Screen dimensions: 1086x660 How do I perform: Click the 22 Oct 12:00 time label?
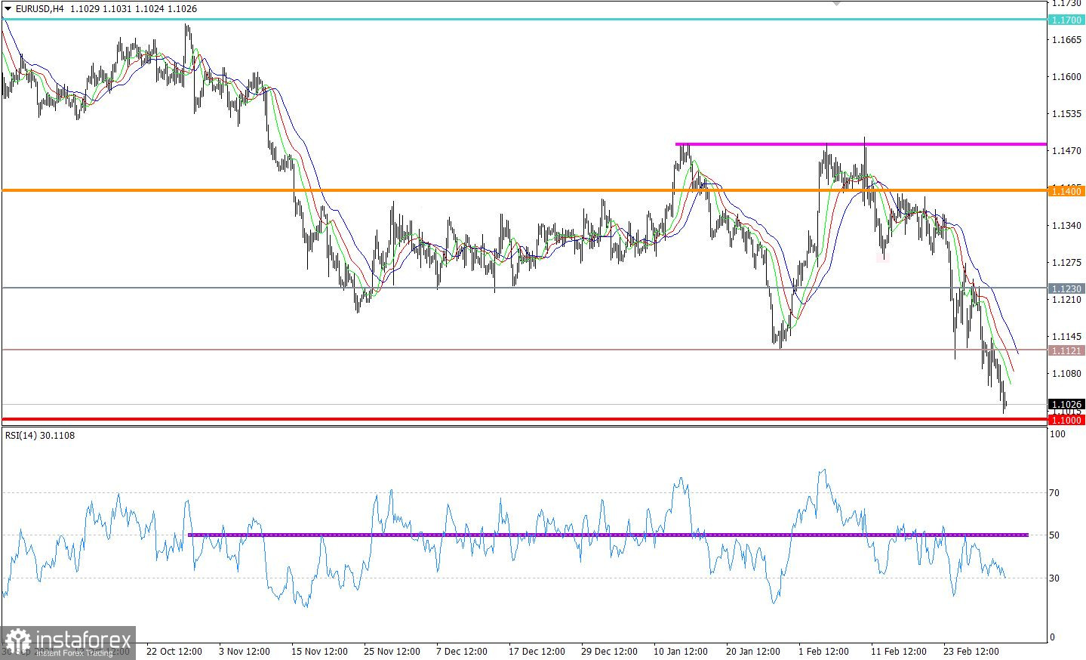[174, 651]
